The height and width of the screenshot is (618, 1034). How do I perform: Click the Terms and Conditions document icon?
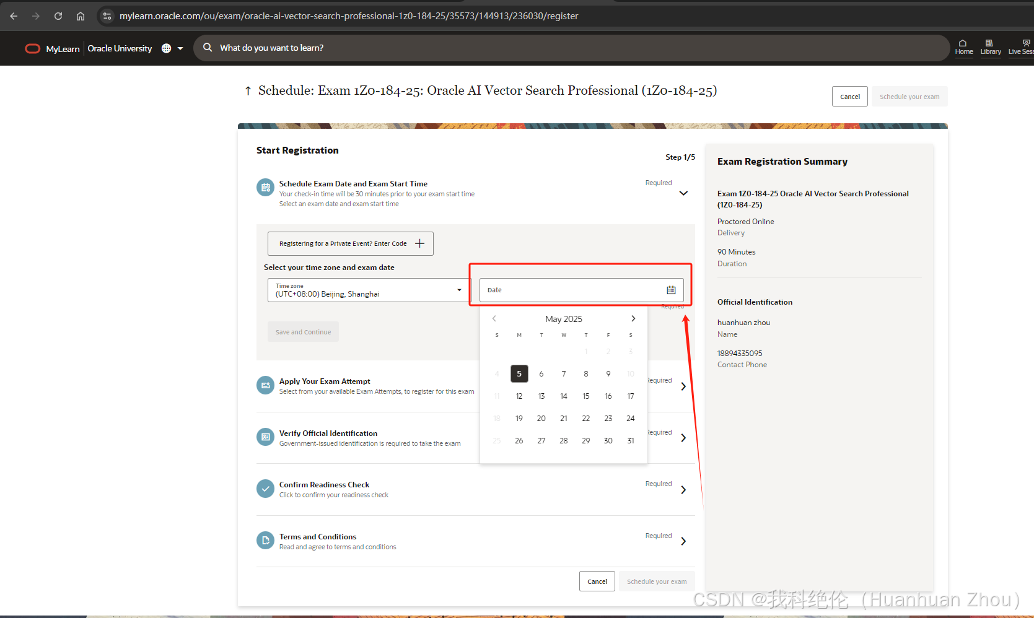pyautogui.click(x=265, y=541)
